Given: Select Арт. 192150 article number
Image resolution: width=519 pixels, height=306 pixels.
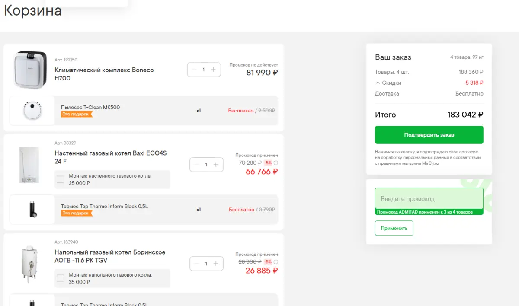Looking at the screenshot, I should click(66, 60).
